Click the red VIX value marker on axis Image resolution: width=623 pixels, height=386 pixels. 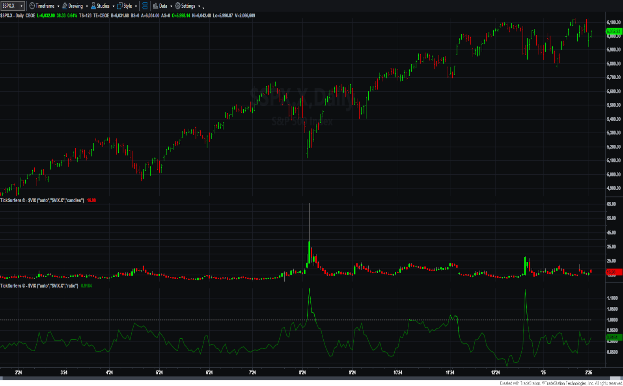click(x=614, y=272)
